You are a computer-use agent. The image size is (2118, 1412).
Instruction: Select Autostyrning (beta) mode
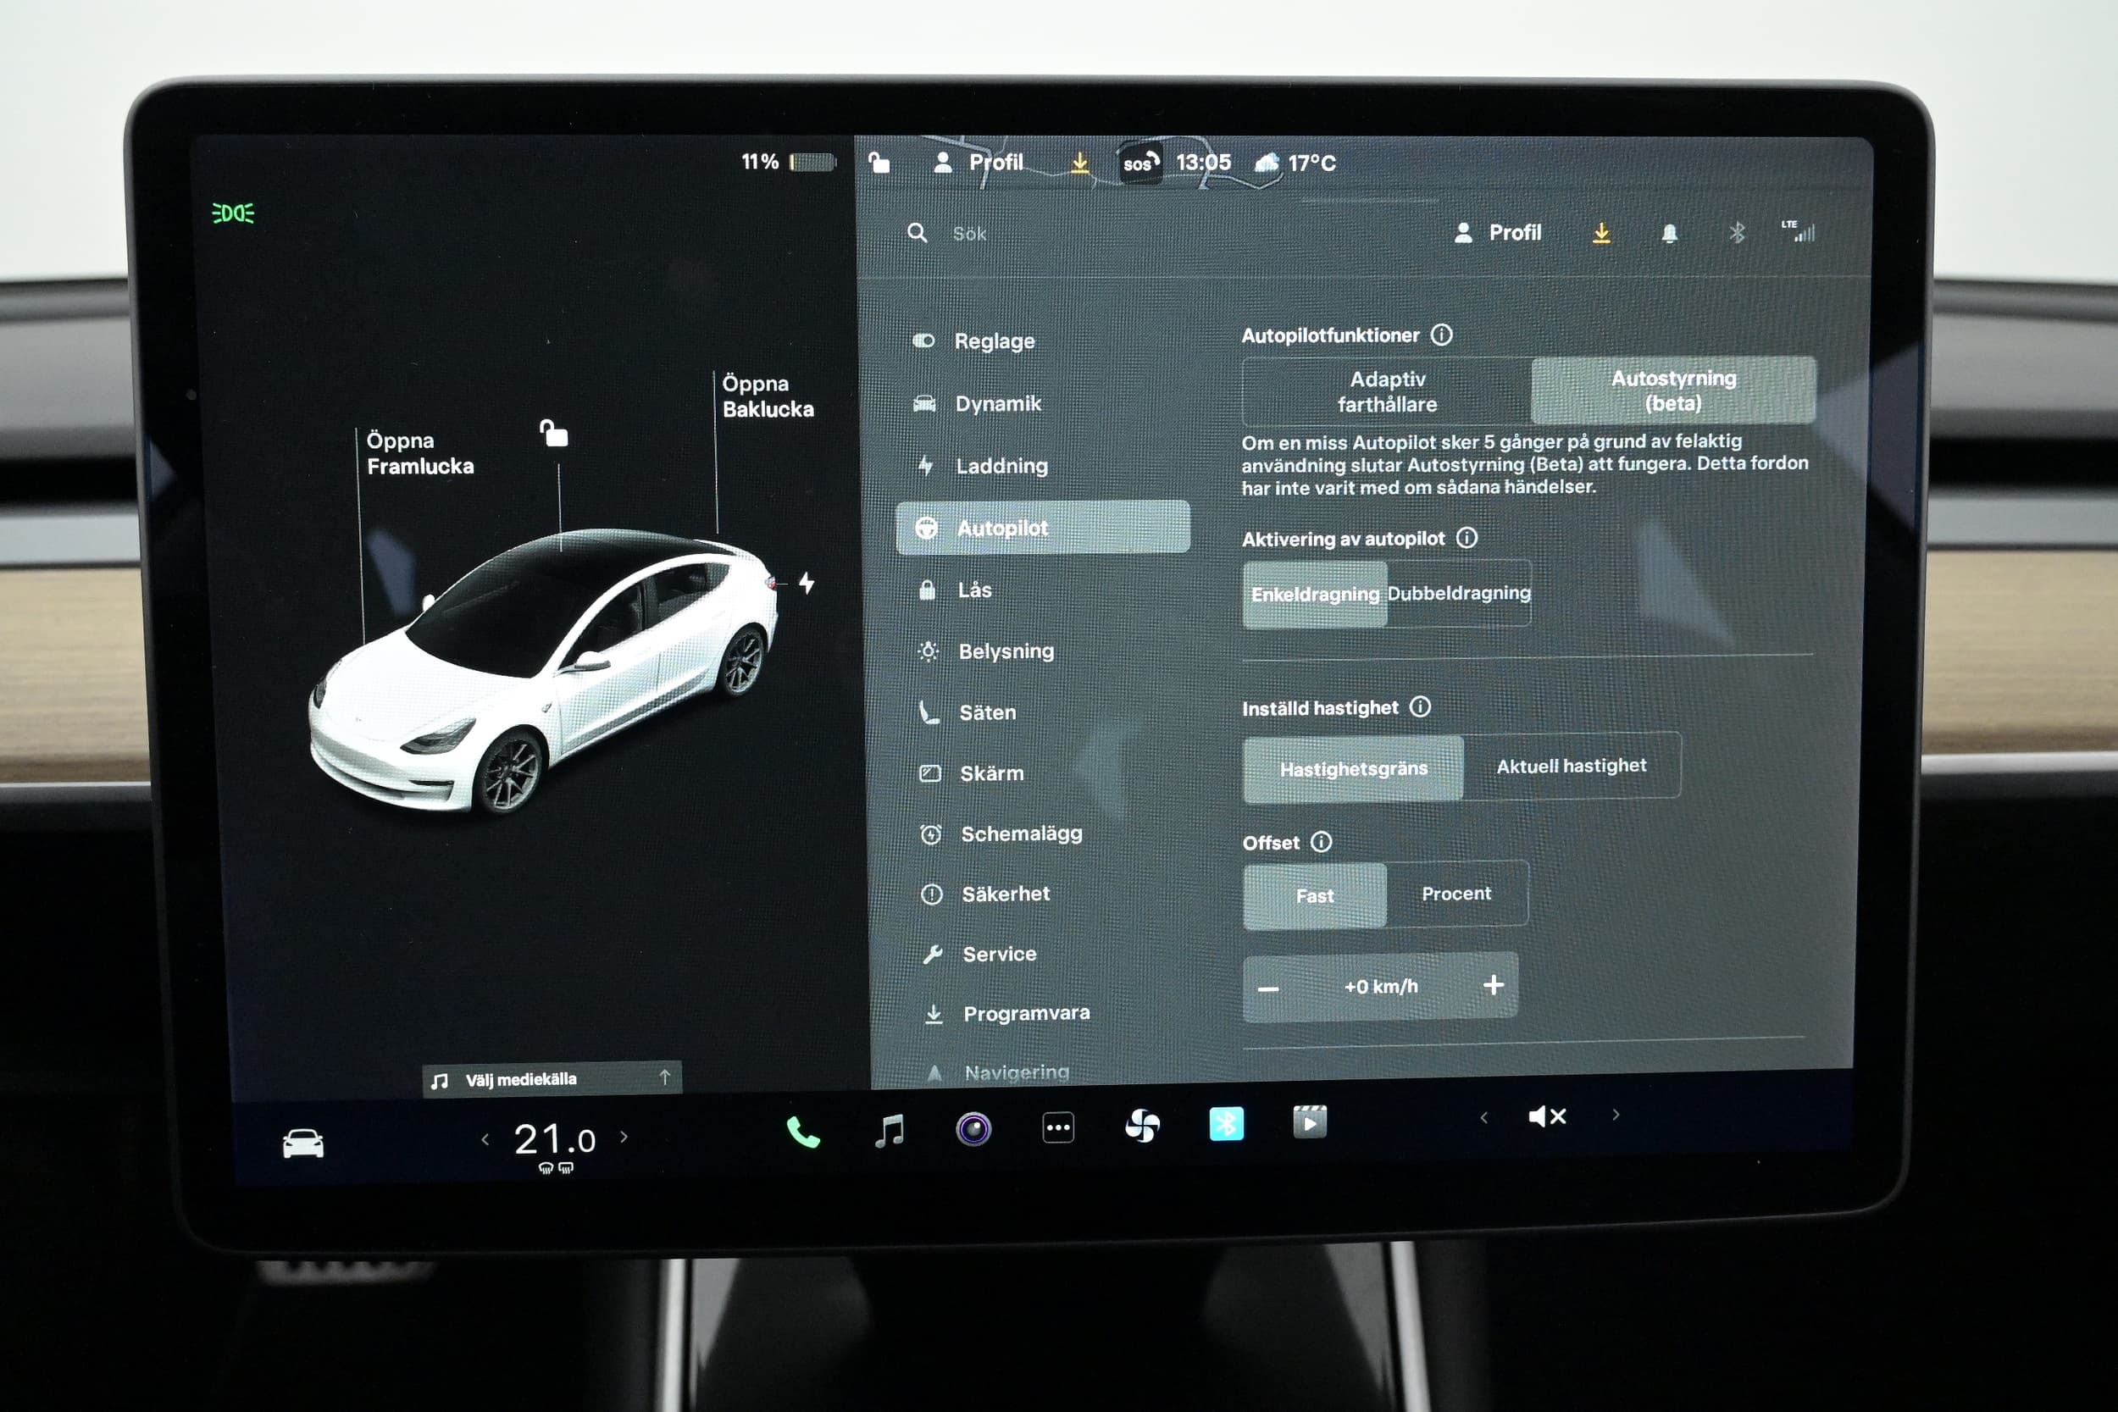tap(1673, 390)
